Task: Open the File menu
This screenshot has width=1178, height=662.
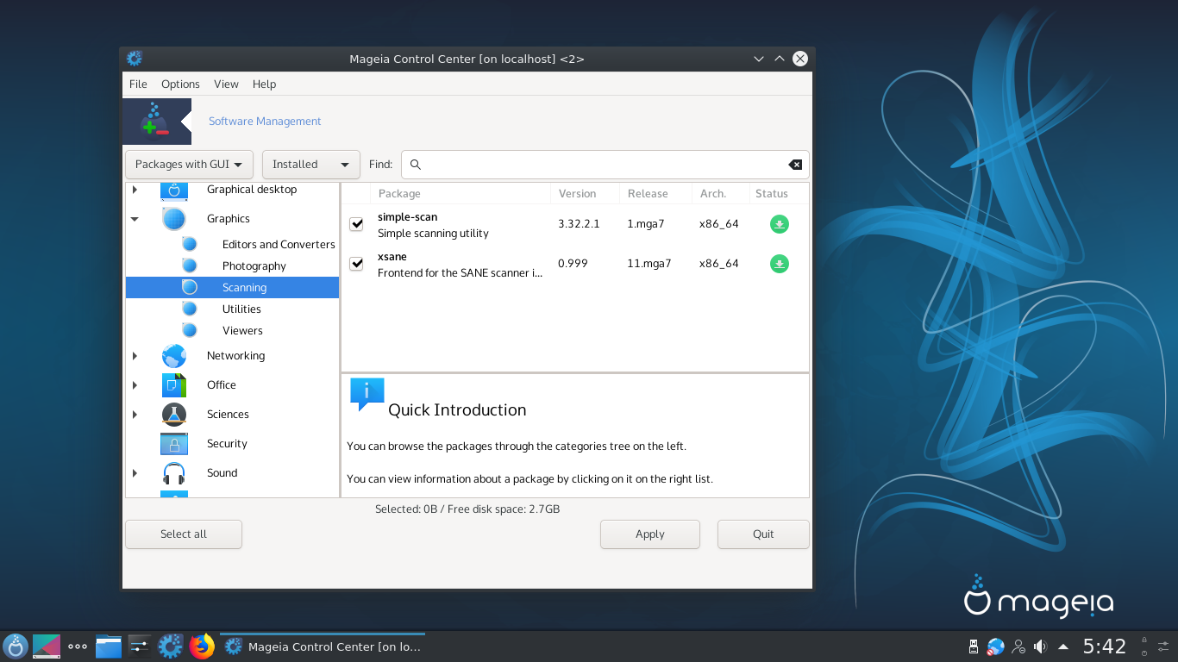Action: tap(138, 84)
